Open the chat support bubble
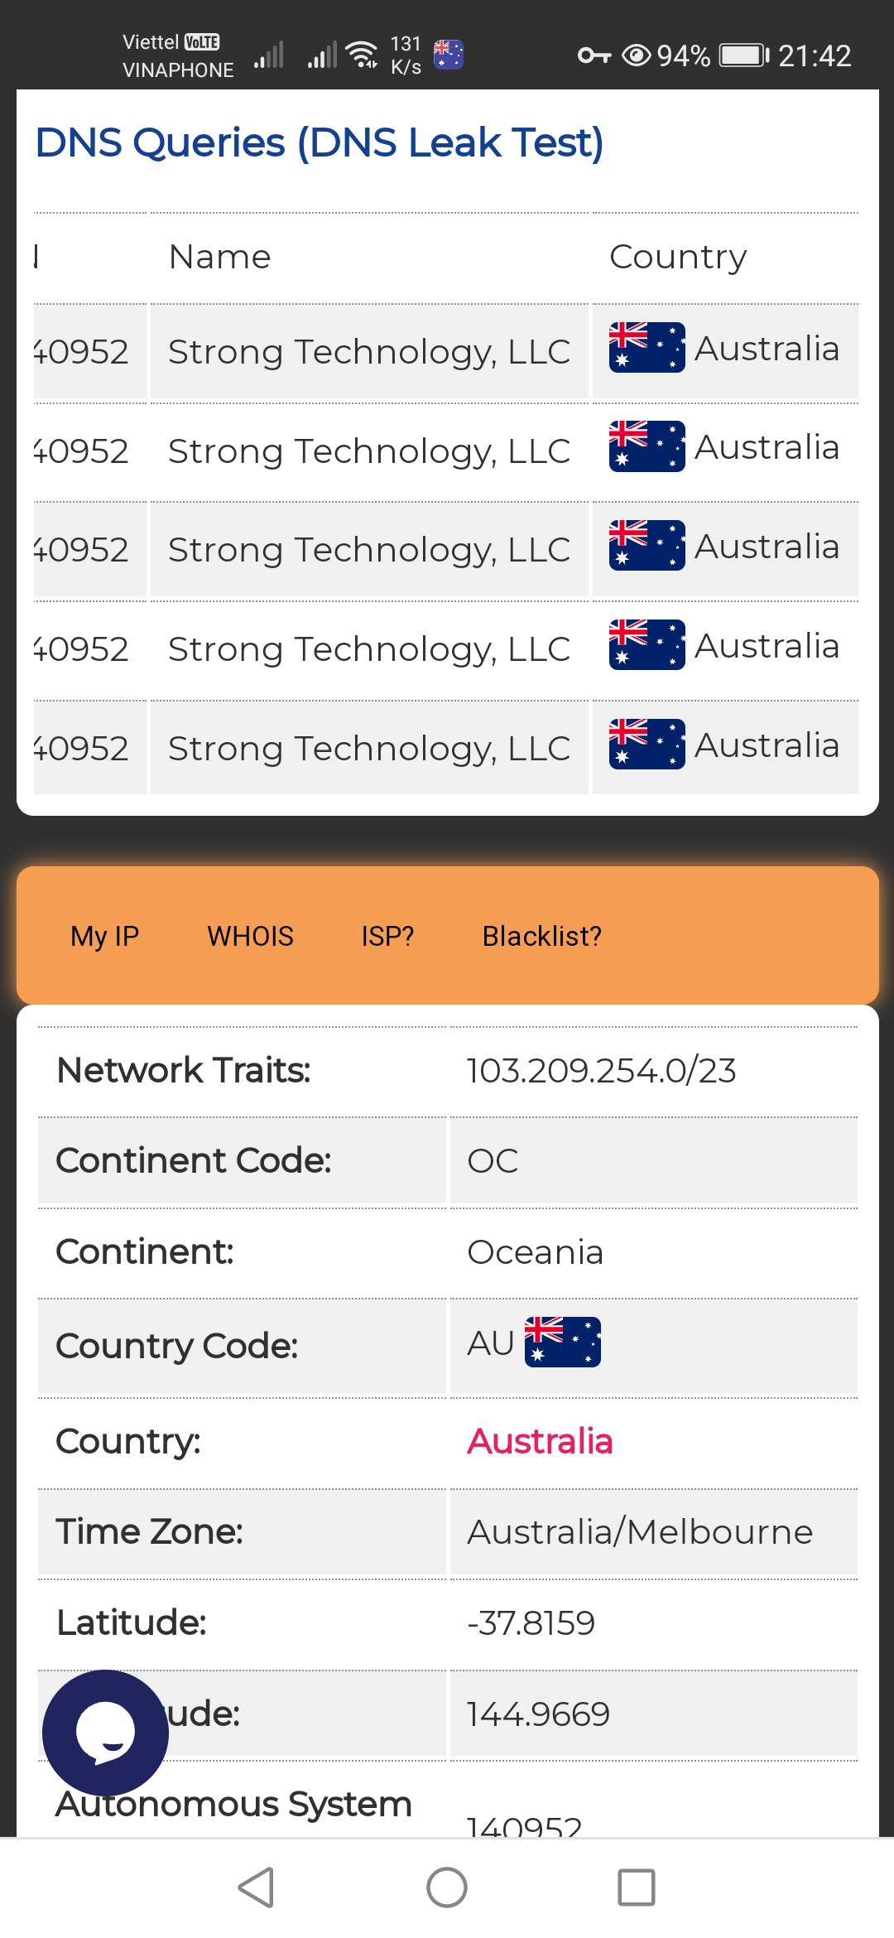The image size is (894, 1938). tap(105, 1733)
